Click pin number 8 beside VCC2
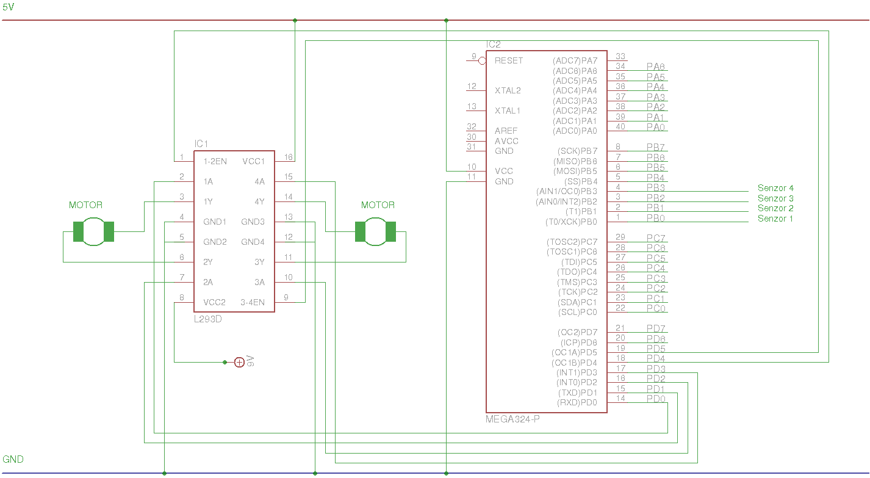870x478 pixels. click(181, 298)
